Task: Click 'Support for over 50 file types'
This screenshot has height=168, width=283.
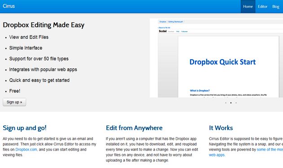Action: click(x=39, y=59)
